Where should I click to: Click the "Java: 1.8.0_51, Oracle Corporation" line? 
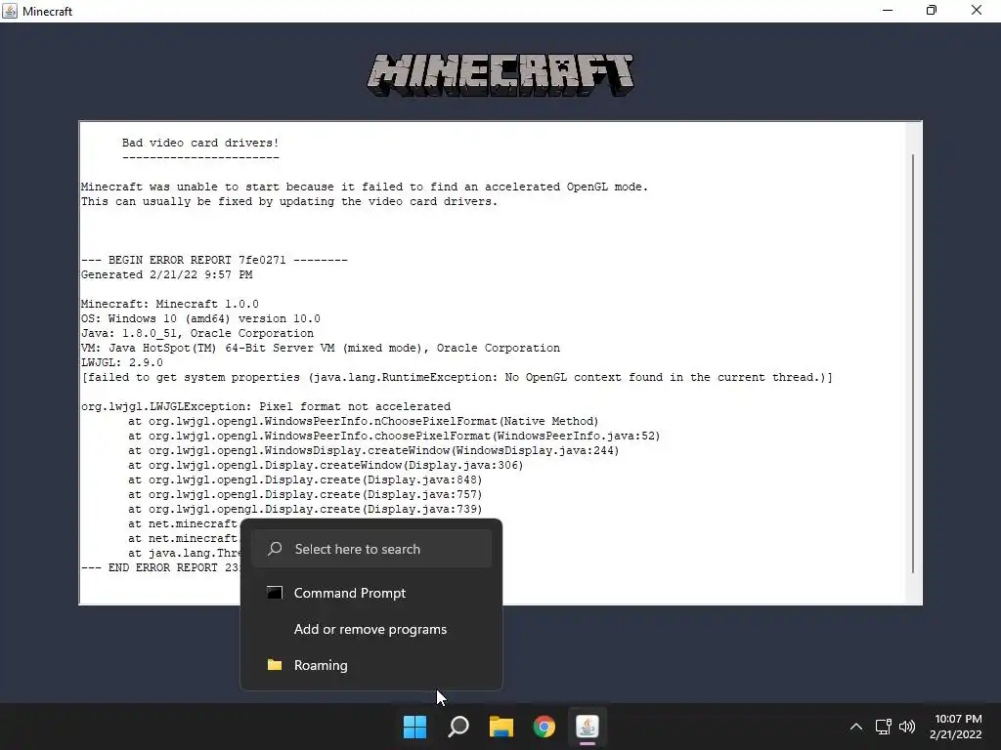(x=197, y=334)
